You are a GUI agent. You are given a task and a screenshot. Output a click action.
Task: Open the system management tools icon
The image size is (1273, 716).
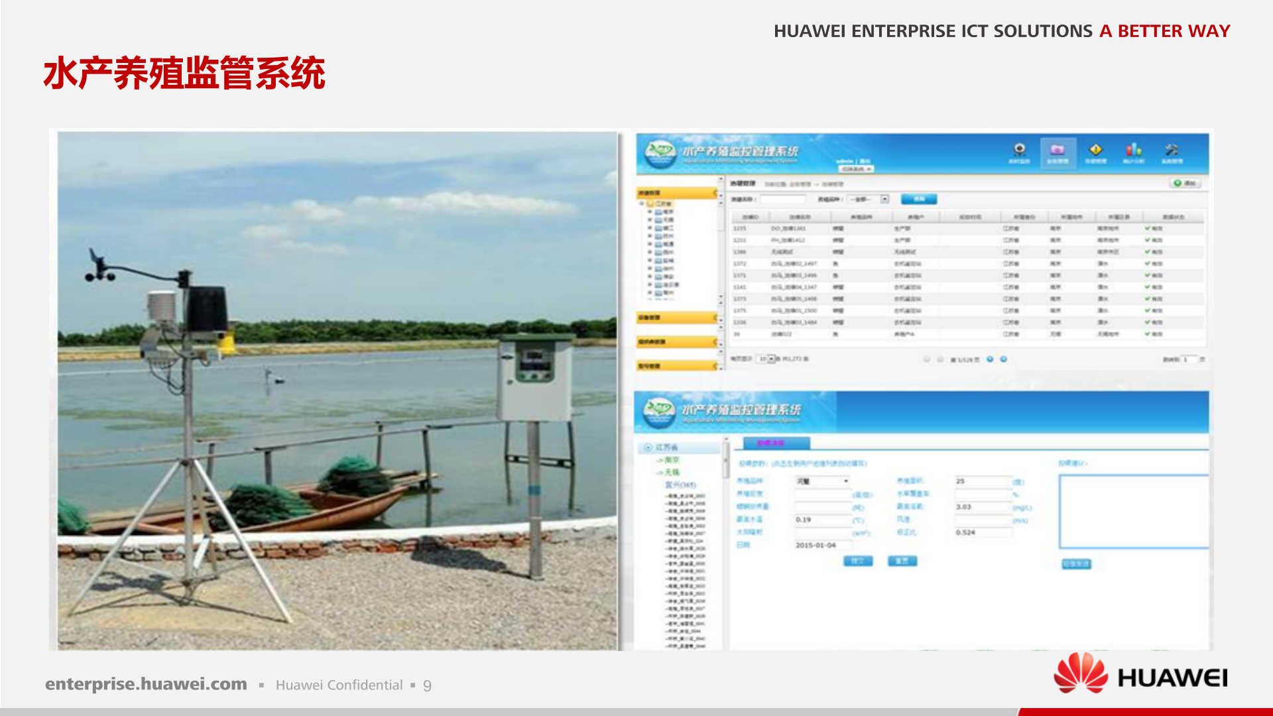pyautogui.click(x=1173, y=149)
